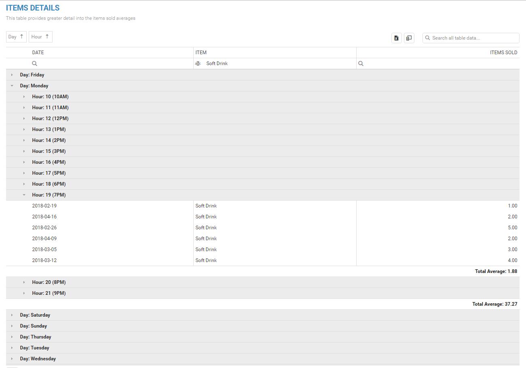Expand Hour: 21 (9PM) group

(x=24, y=293)
